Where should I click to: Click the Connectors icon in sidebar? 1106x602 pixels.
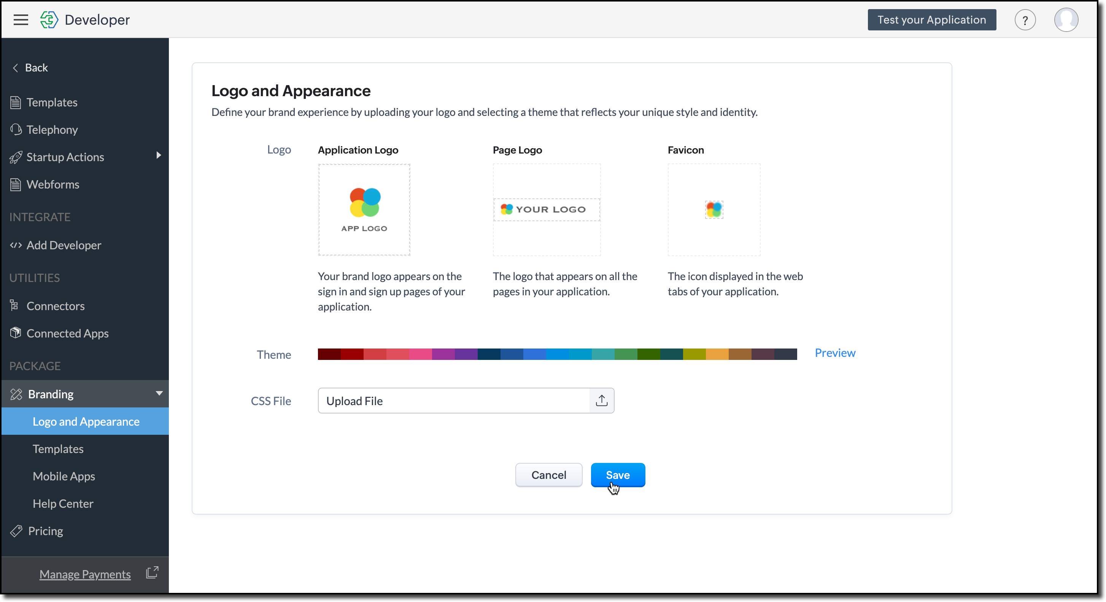click(14, 305)
